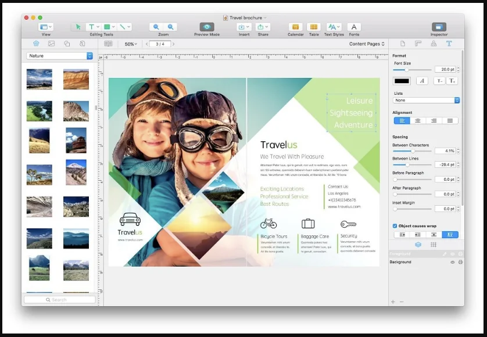Viewport: 487px width, 337px height.
Task: Select the first Nature clipart thumbnail
Action: coord(39,79)
